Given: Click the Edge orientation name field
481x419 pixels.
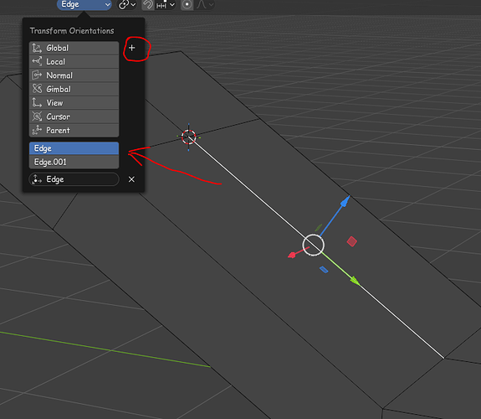Looking at the screenshot, I should (74, 179).
